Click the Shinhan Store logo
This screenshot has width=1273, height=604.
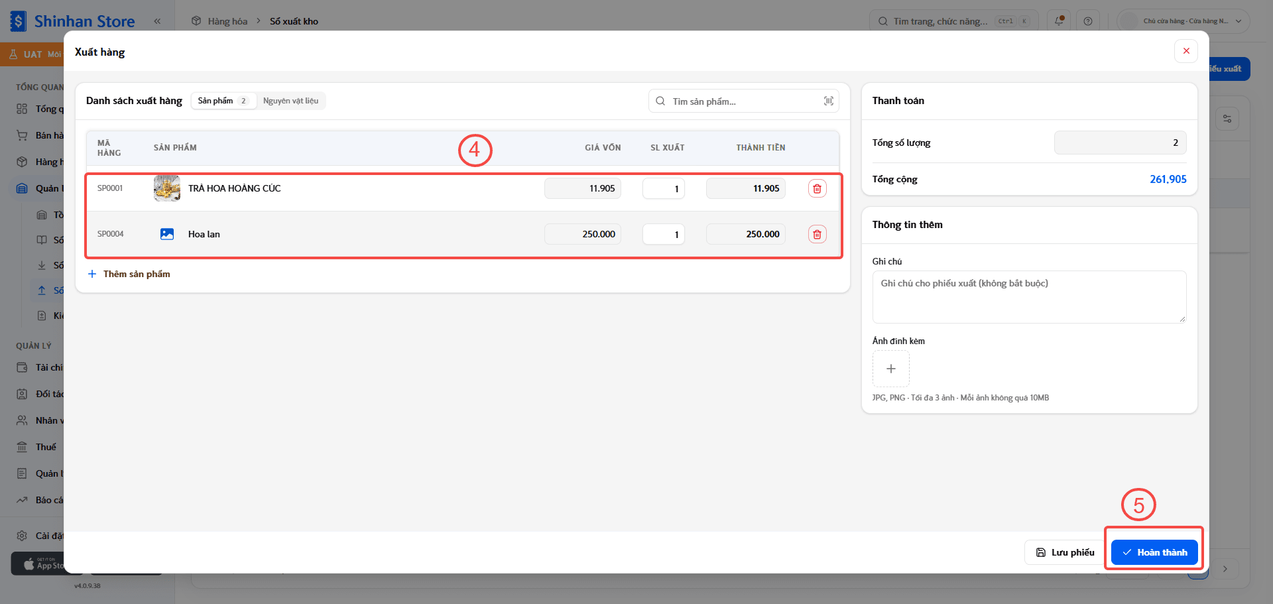click(73, 21)
